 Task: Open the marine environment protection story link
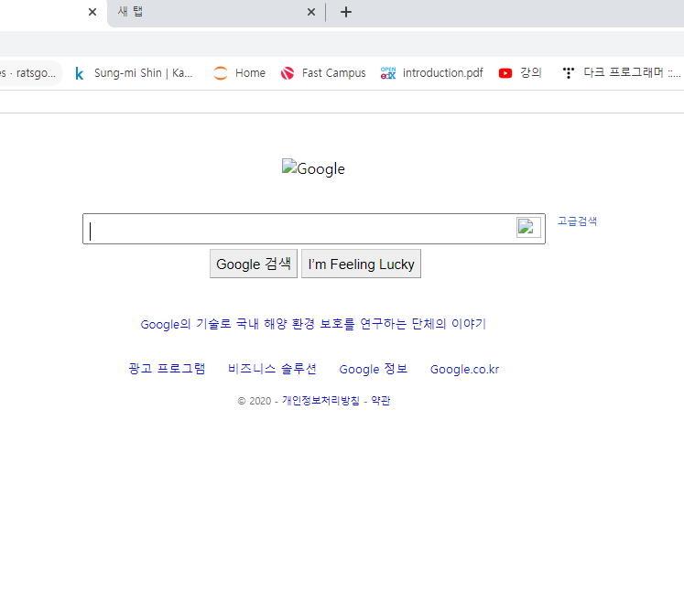(313, 324)
